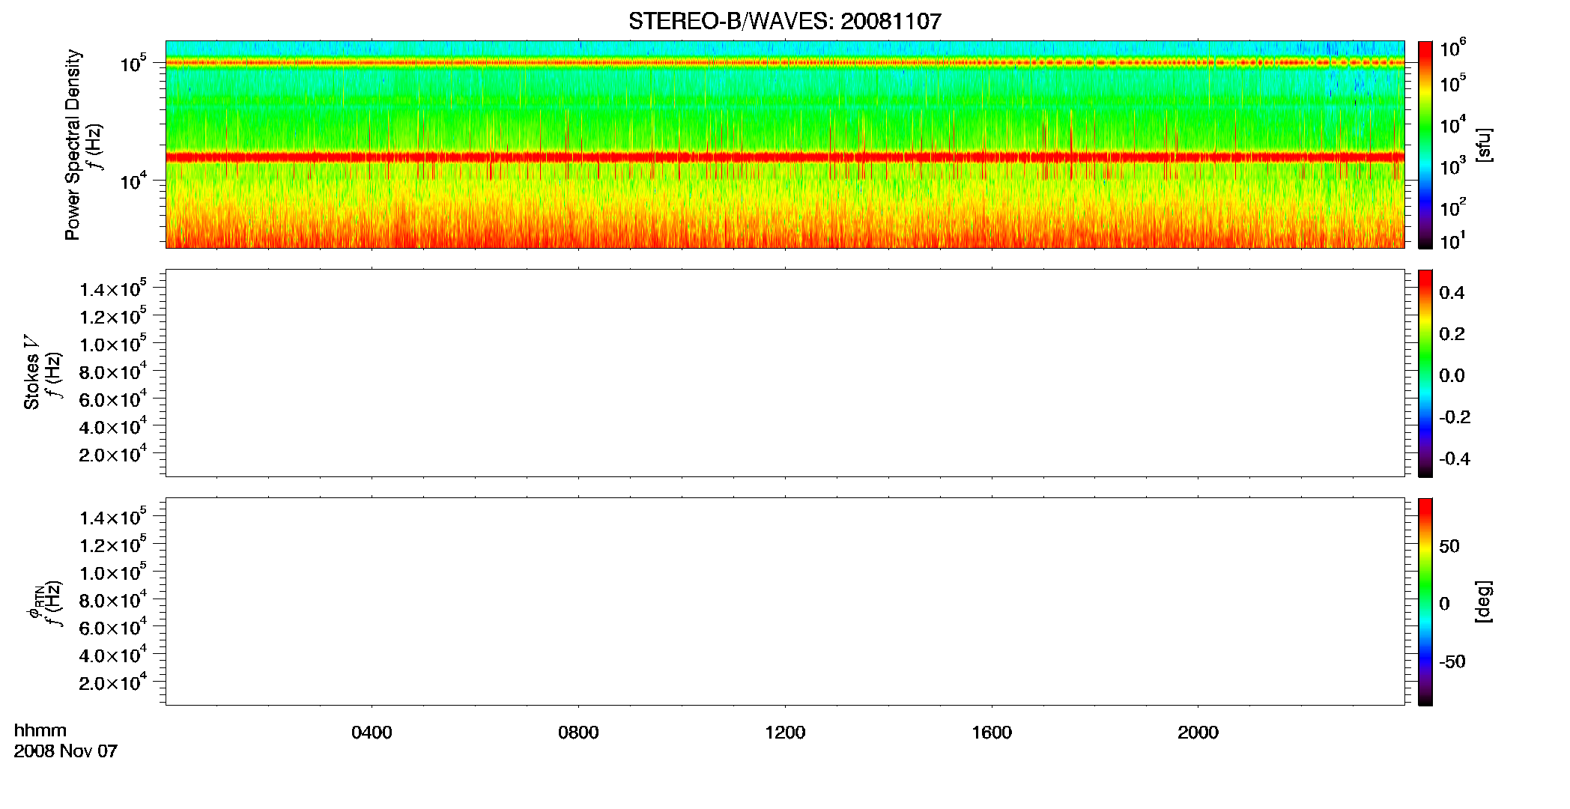Click the Stokes V axis label

[x=31, y=372]
